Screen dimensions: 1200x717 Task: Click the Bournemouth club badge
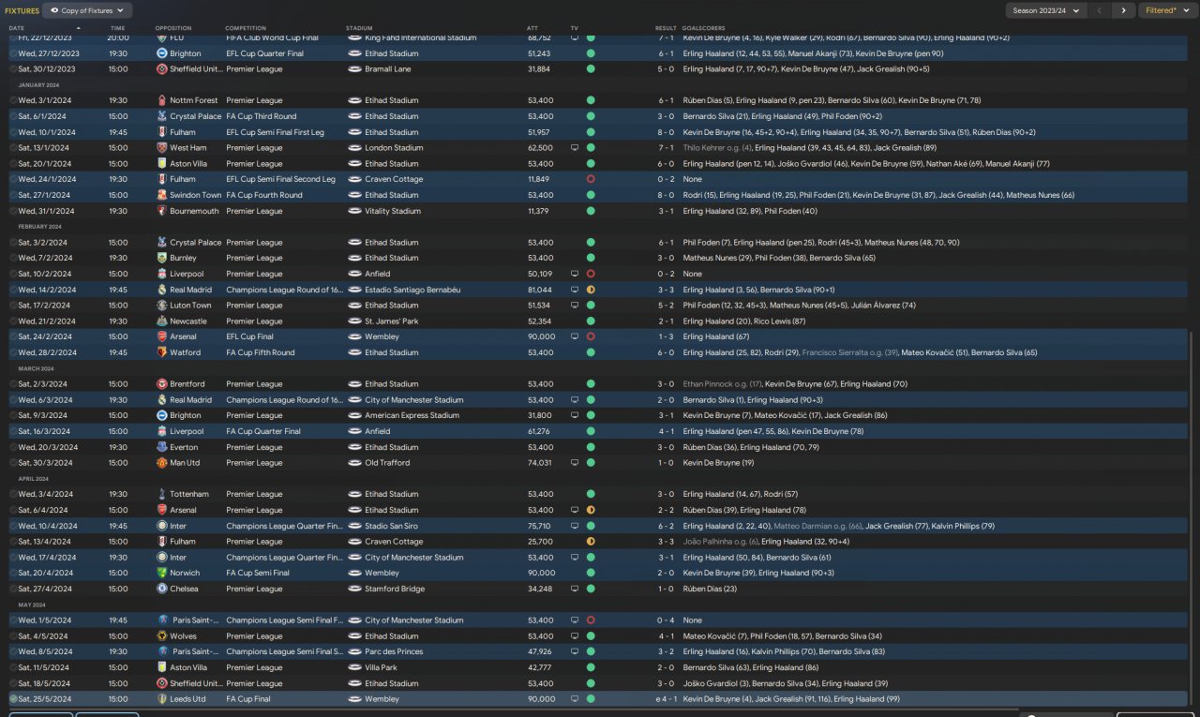click(x=162, y=211)
